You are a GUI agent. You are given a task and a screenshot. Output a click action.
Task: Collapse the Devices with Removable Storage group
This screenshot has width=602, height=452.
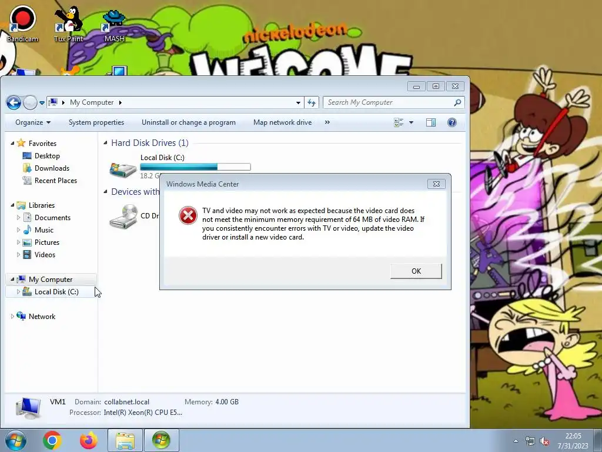(105, 192)
